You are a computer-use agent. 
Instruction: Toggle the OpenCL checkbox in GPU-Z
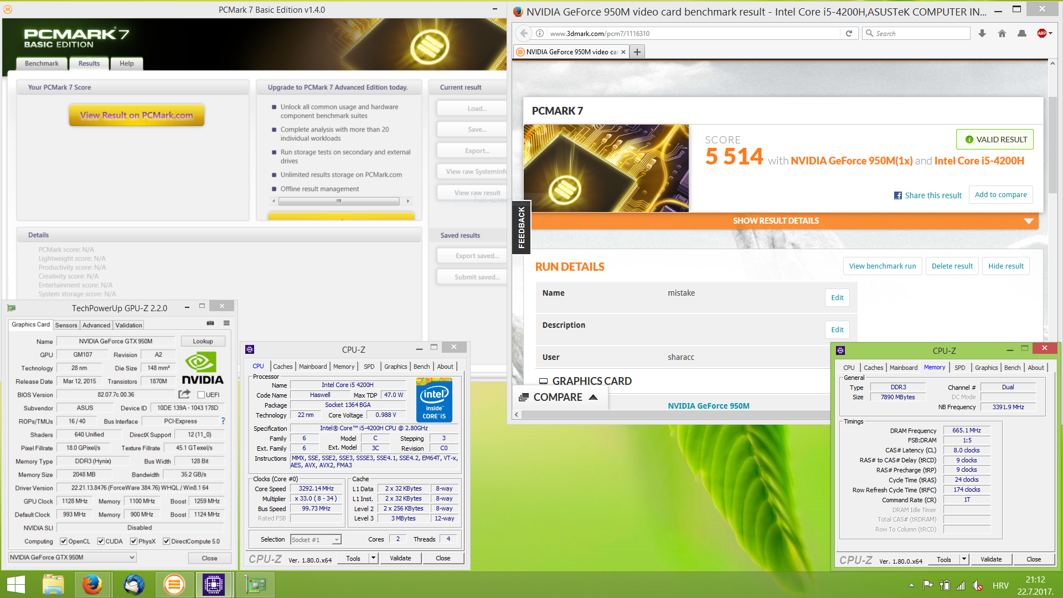point(64,541)
